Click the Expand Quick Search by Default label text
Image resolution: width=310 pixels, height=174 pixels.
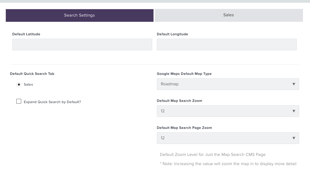[52, 102]
